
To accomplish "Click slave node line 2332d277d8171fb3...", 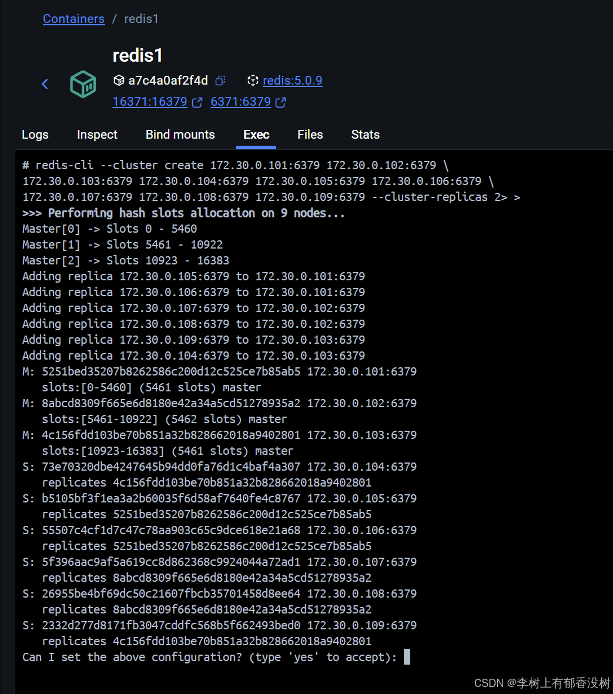I will 220,625.
